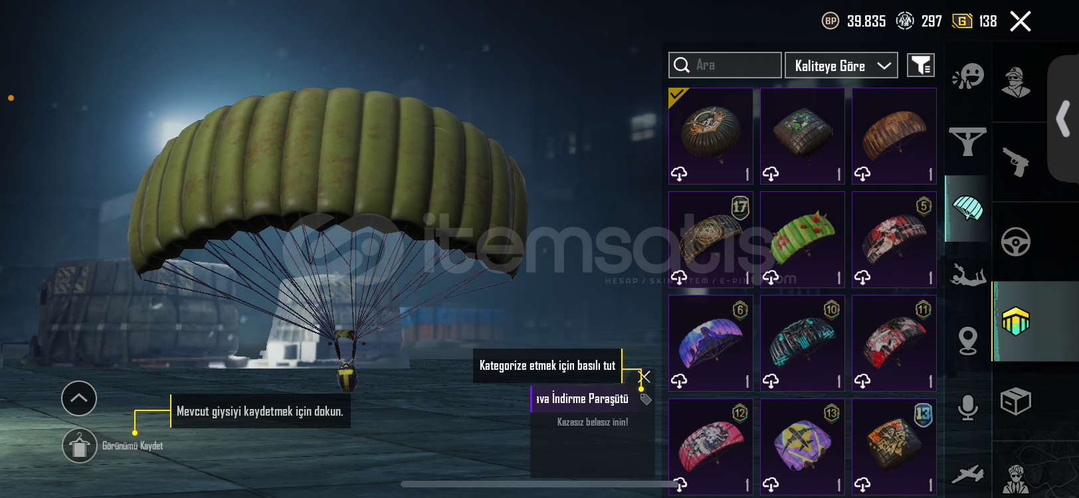The height and width of the screenshot is (498, 1079).
Task: Open the filter options icon
Action: point(921,65)
